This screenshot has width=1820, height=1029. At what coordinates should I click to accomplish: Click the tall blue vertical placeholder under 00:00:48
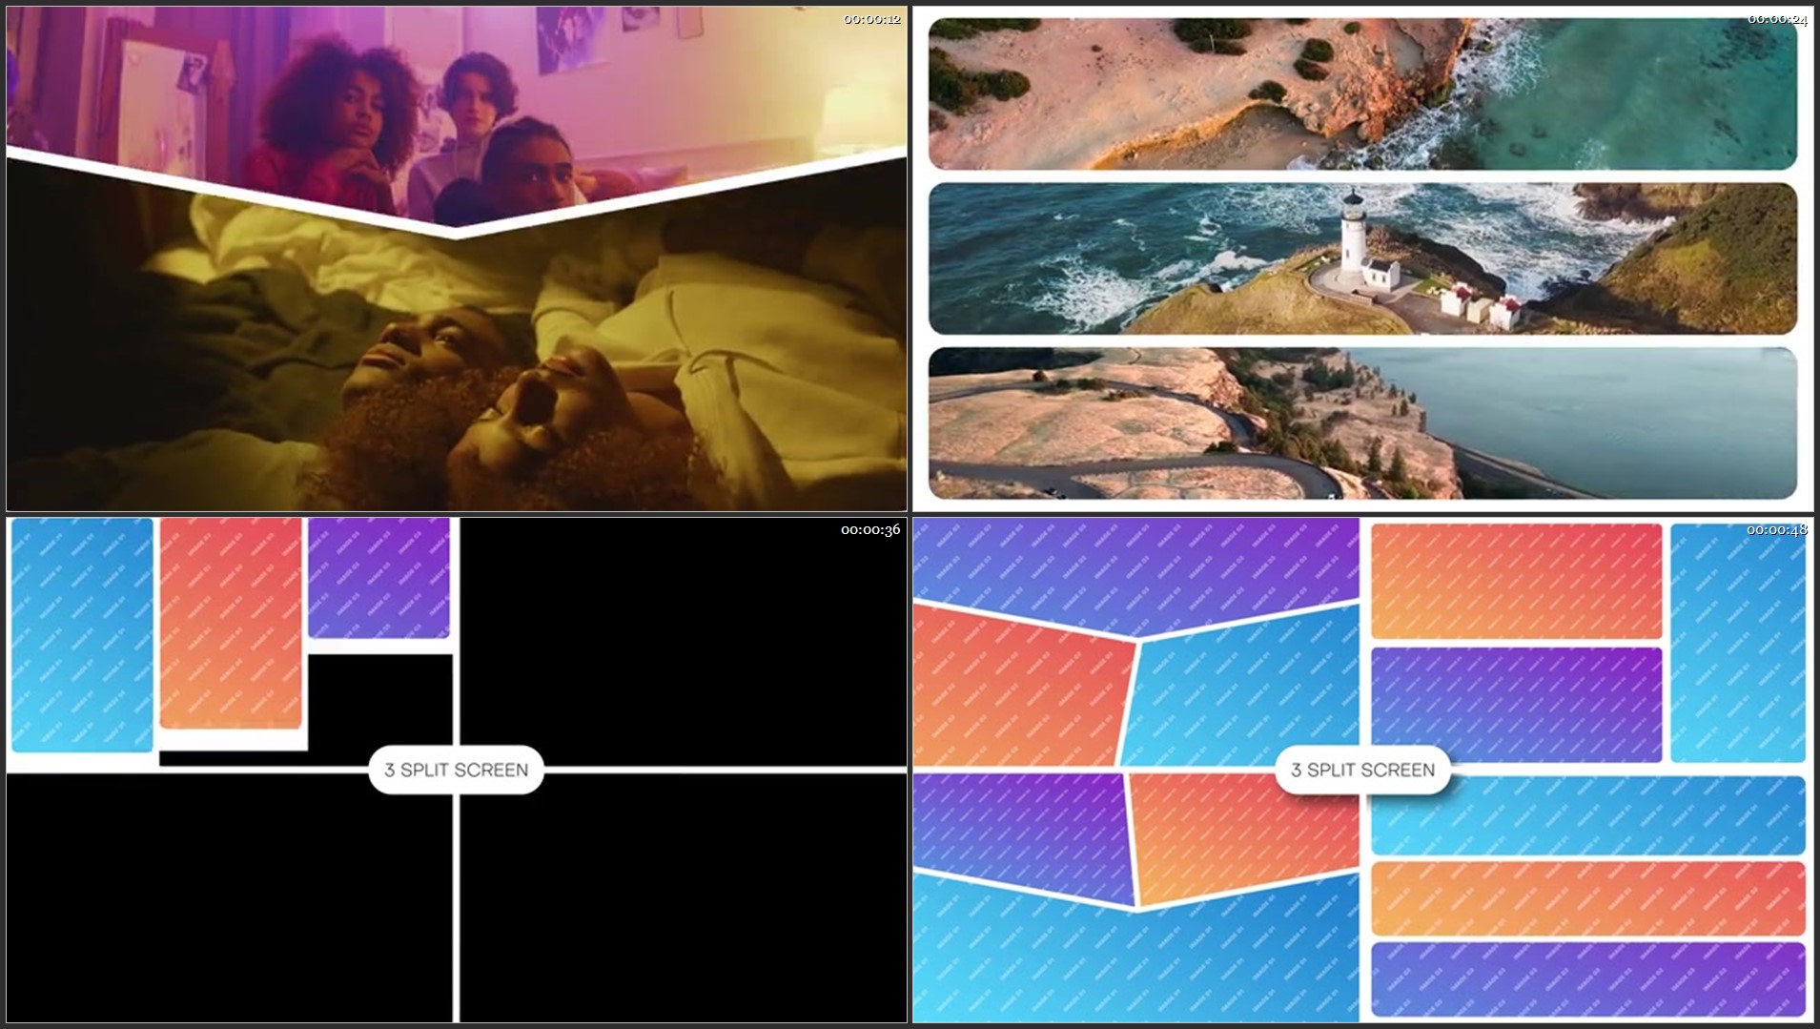tap(1737, 641)
